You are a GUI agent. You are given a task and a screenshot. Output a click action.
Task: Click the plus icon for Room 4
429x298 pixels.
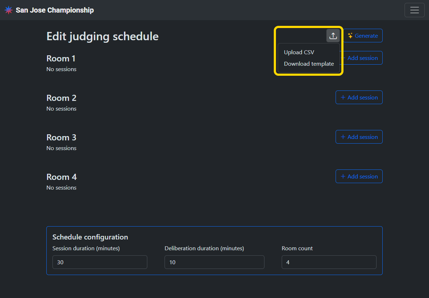(343, 176)
